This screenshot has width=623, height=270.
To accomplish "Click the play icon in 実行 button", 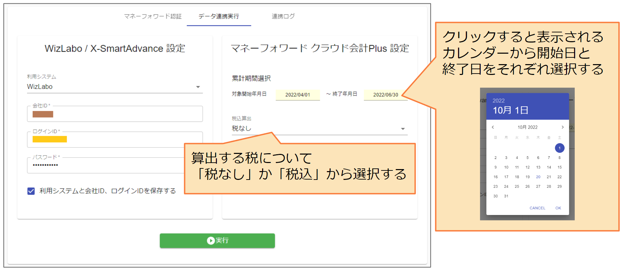I will coord(211,241).
